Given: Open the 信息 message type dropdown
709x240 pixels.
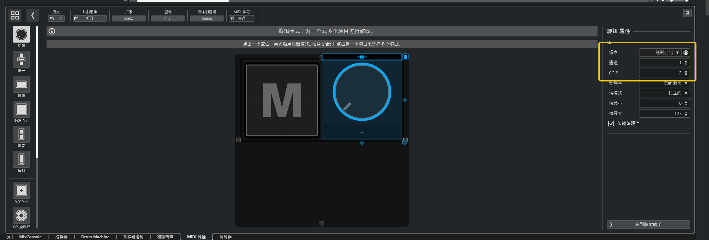Looking at the screenshot, I should (x=660, y=53).
